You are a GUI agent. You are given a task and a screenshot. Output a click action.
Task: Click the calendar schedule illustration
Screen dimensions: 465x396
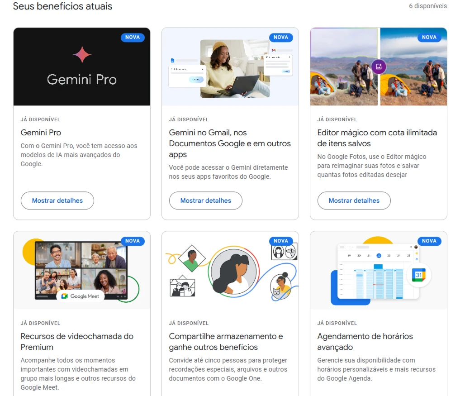point(379,270)
